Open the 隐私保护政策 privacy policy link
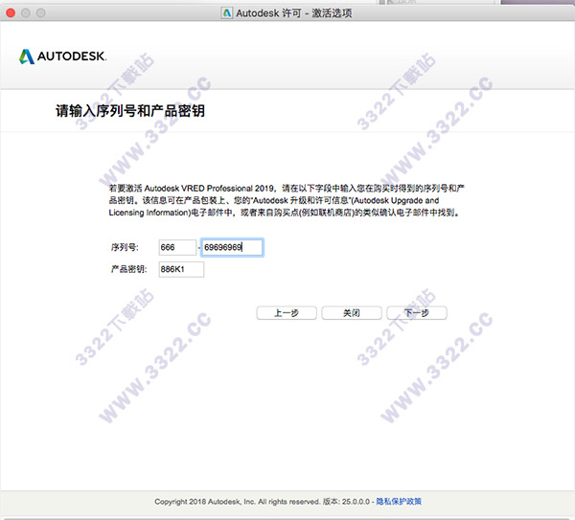 tap(399, 501)
